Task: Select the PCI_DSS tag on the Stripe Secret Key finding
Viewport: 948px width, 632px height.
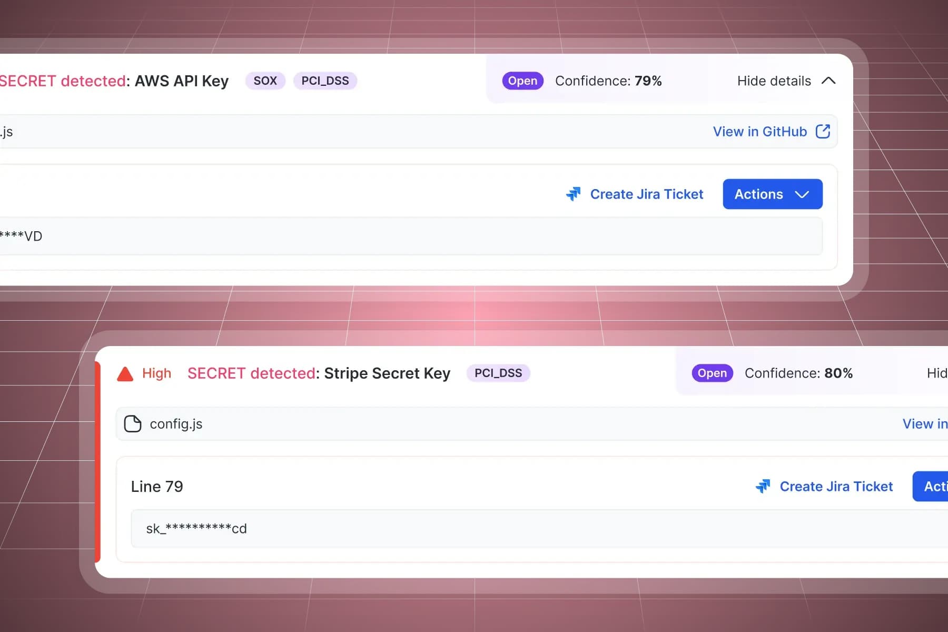Action: pos(498,373)
